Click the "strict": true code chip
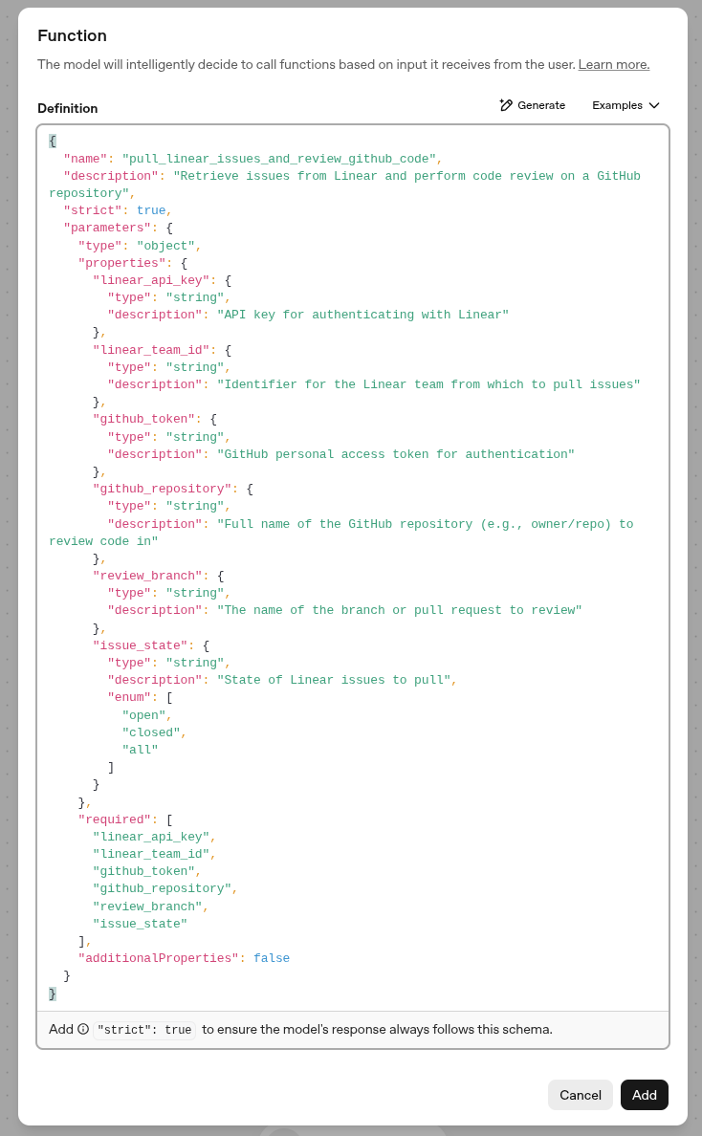This screenshot has width=702, height=1136. tap(144, 1030)
